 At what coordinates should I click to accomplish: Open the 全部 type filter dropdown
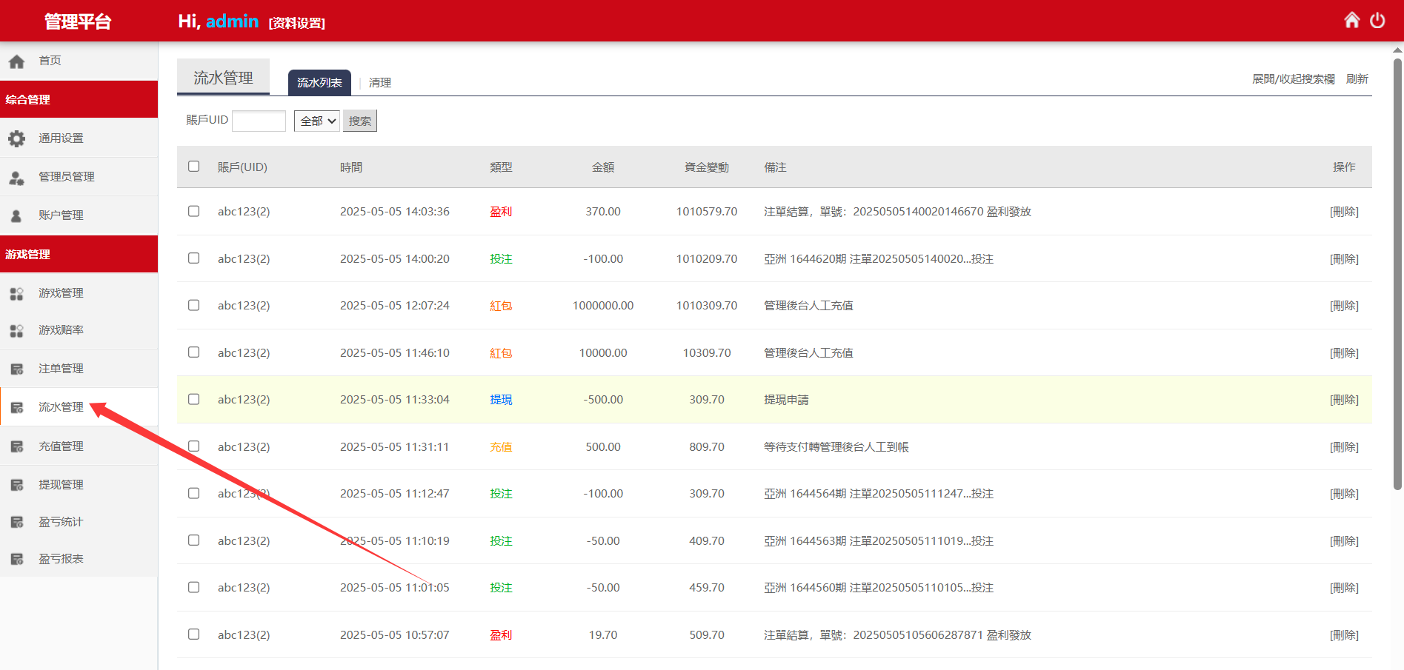pos(317,121)
